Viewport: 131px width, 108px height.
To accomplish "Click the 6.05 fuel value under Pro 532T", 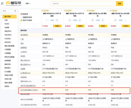I will [44, 90].
